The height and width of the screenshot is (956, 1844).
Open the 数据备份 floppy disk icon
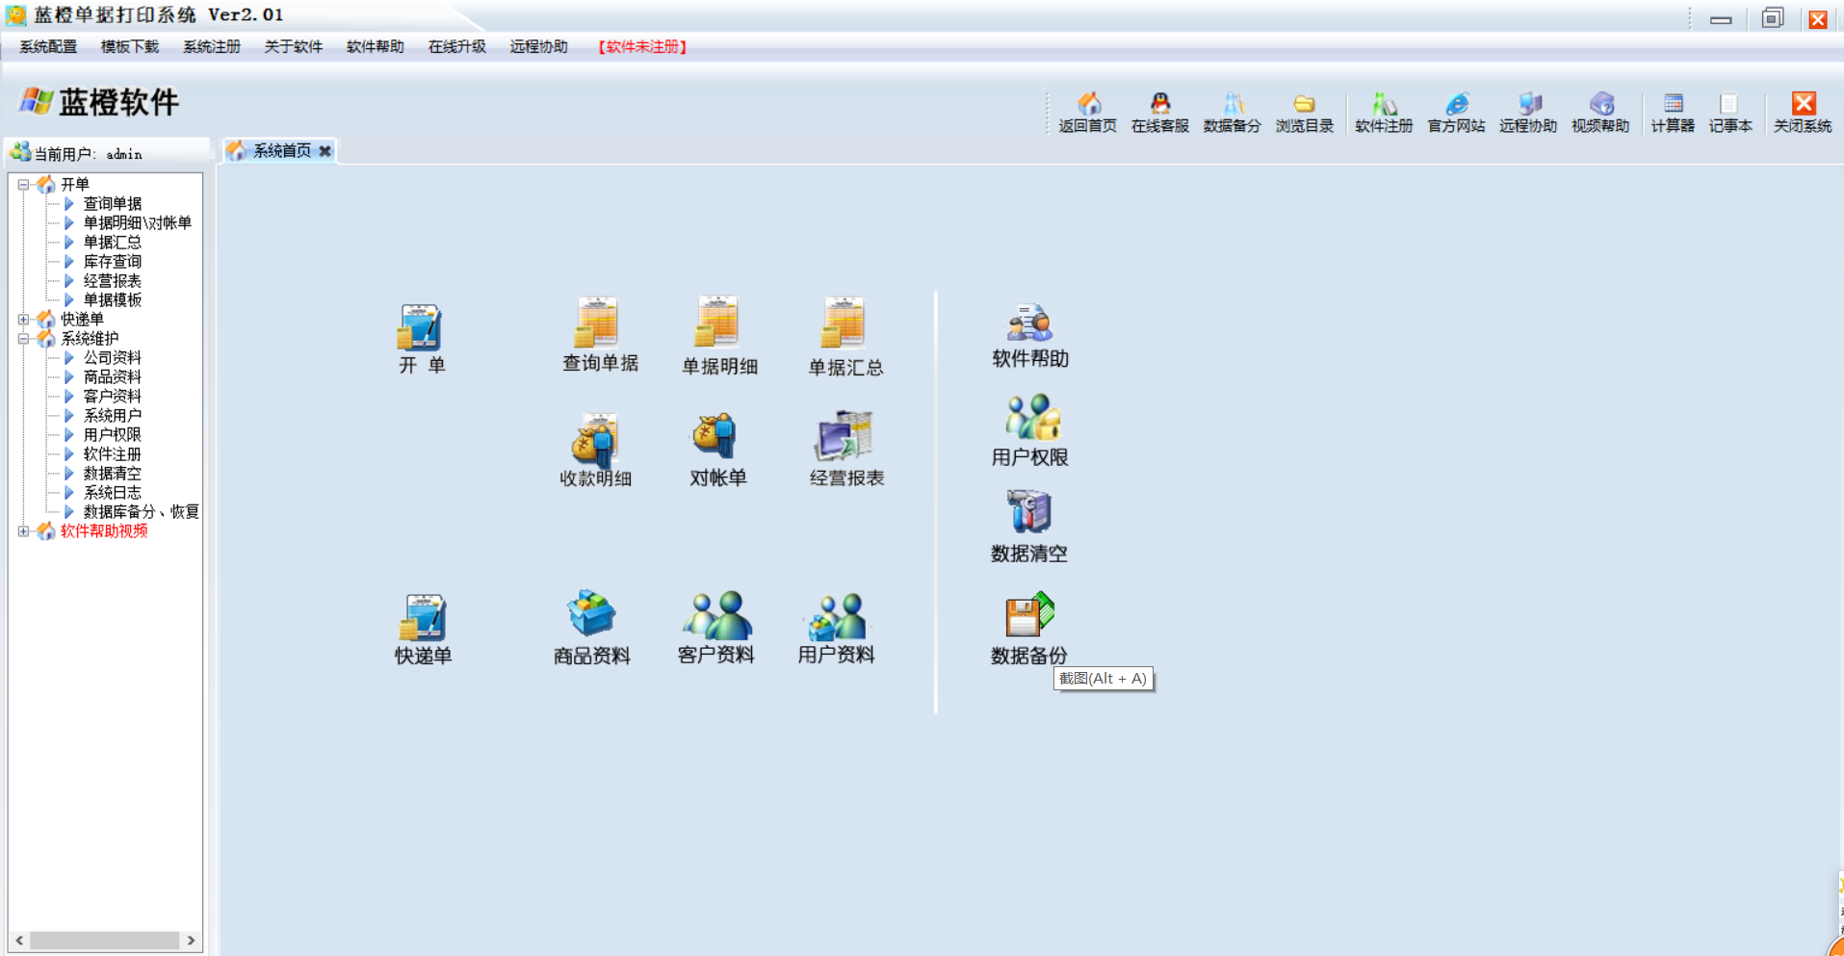tap(1029, 616)
